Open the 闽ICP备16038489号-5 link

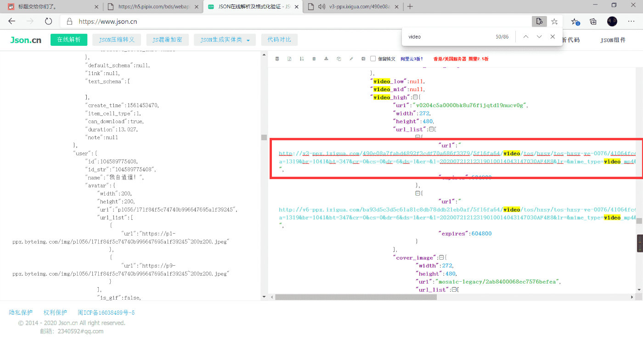click(106, 312)
